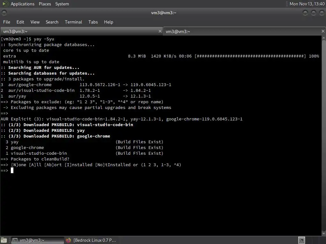Click the terminal icon in taskbar button
Screen dimensions: 326x244
(x=15, y=240)
